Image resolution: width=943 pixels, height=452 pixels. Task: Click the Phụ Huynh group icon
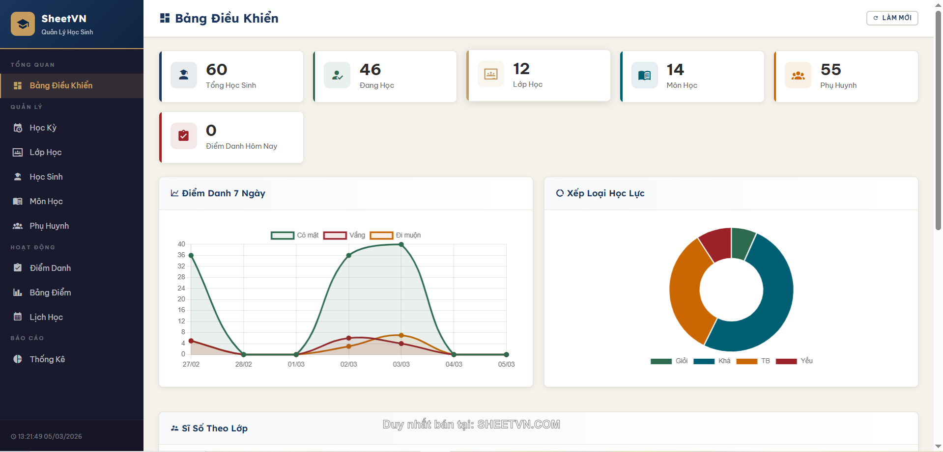798,75
